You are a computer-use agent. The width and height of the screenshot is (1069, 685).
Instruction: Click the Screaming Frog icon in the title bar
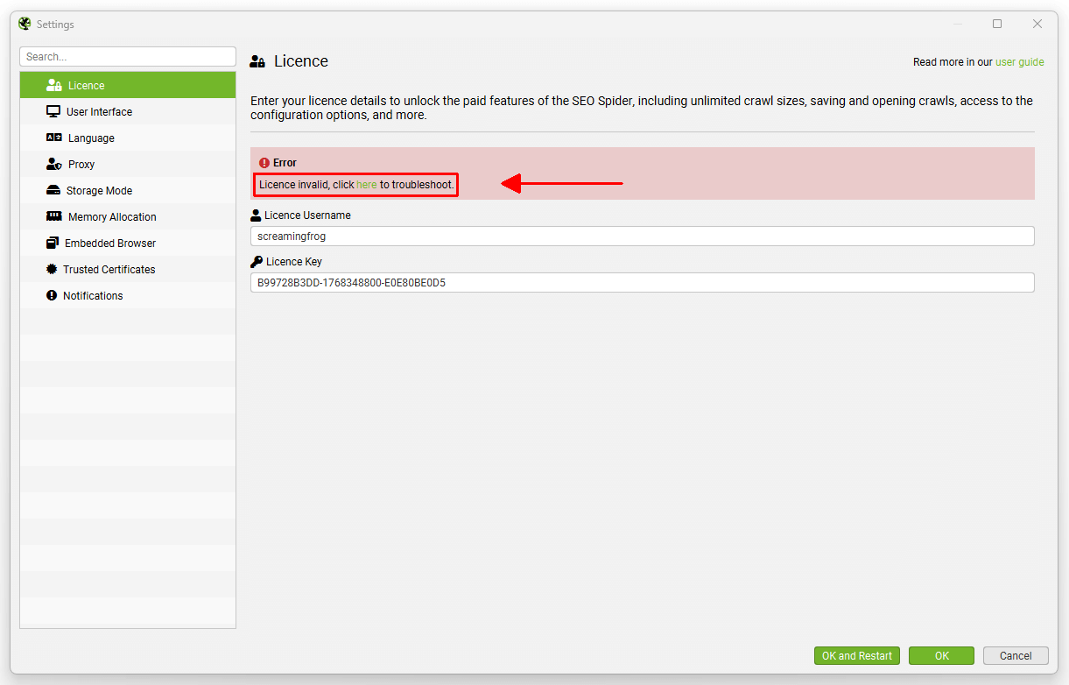23,24
